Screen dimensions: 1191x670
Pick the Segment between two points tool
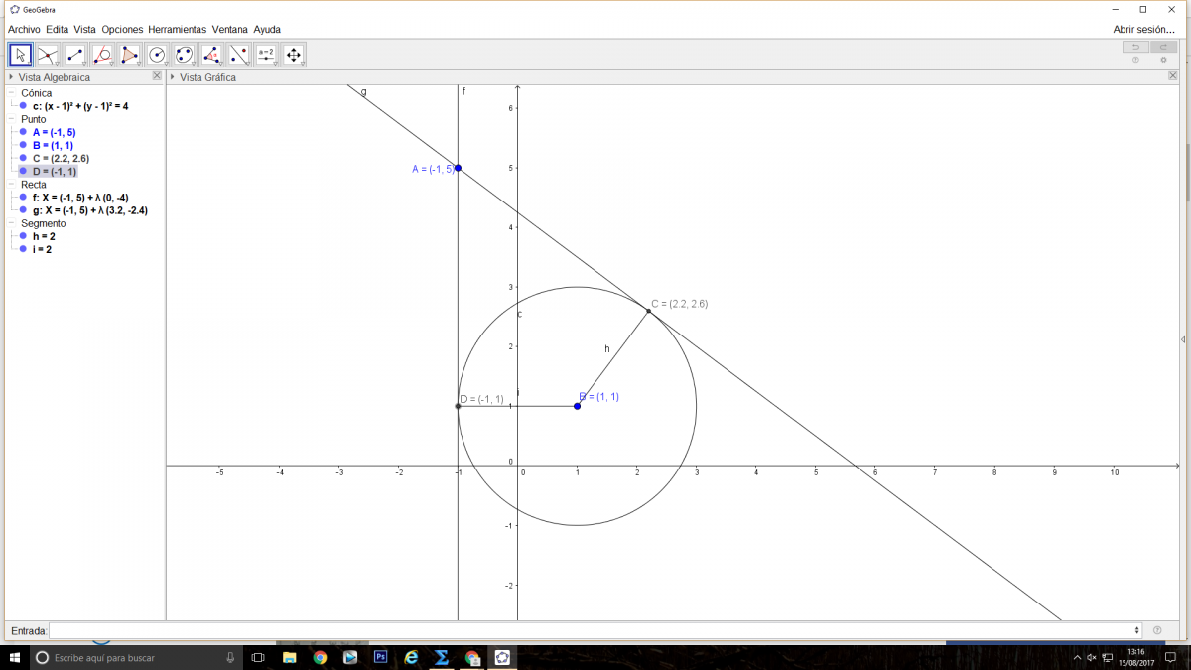75,55
